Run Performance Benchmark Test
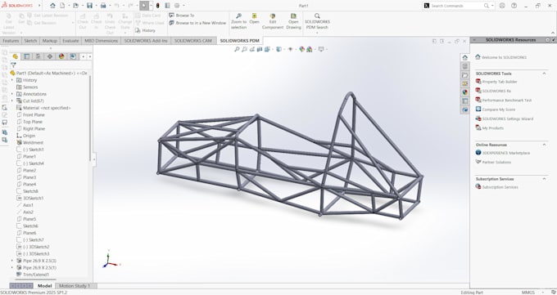The width and height of the screenshot is (557, 295). [504, 101]
